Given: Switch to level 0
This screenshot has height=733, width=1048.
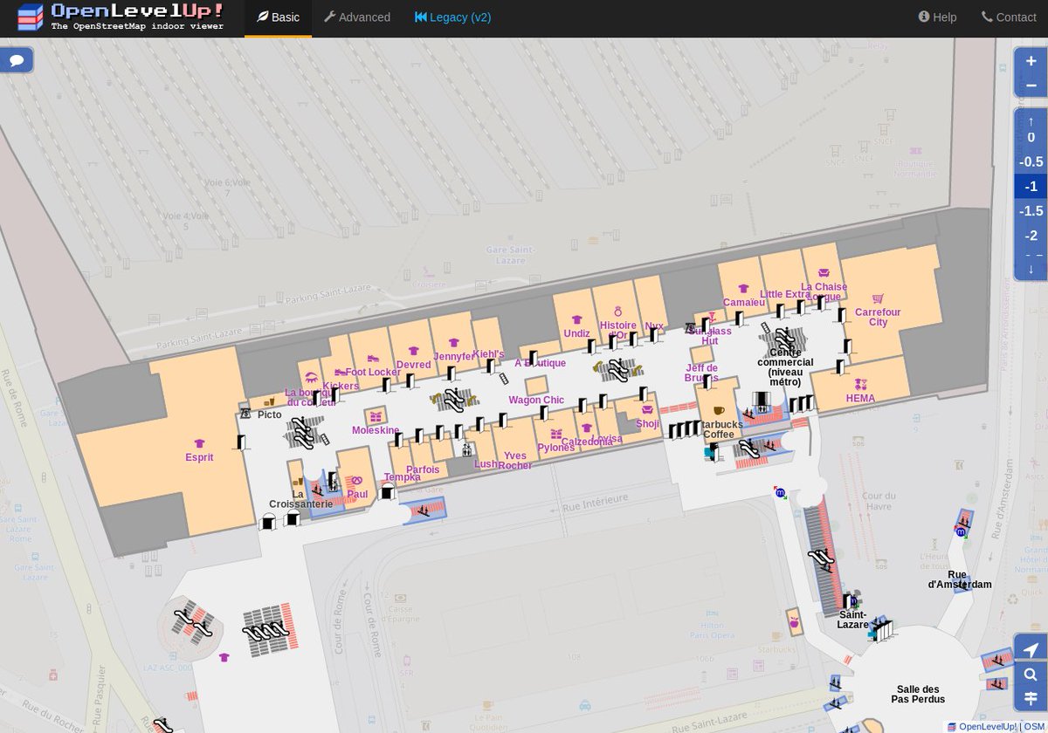Looking at the screenshot, I should (x=1031, y=137).
